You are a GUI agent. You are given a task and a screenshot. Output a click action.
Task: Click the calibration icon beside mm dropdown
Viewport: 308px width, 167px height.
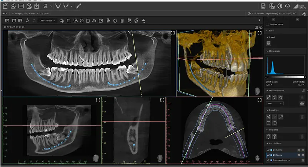(x=302, y=103)
